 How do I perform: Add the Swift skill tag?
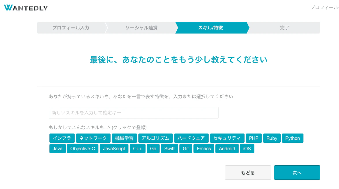(x=169, y=149)
